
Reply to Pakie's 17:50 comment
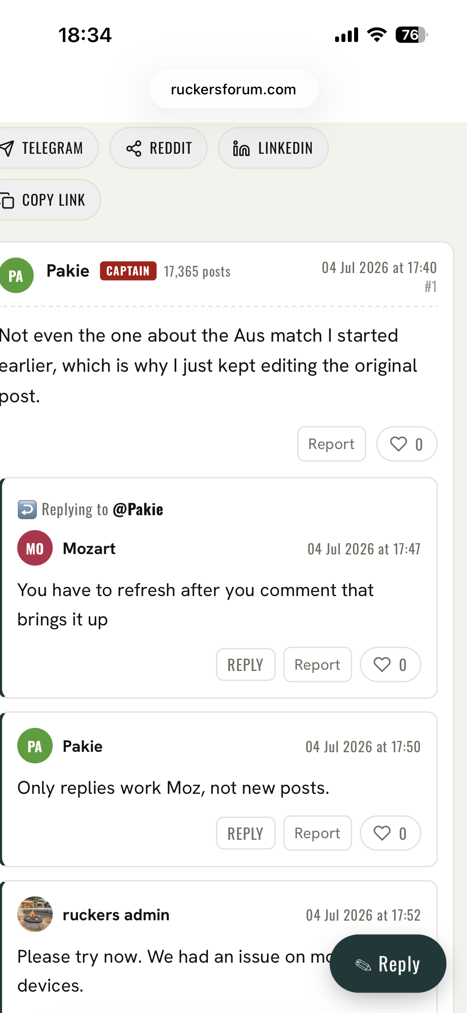pyautogui.click(x=246, y=833)
